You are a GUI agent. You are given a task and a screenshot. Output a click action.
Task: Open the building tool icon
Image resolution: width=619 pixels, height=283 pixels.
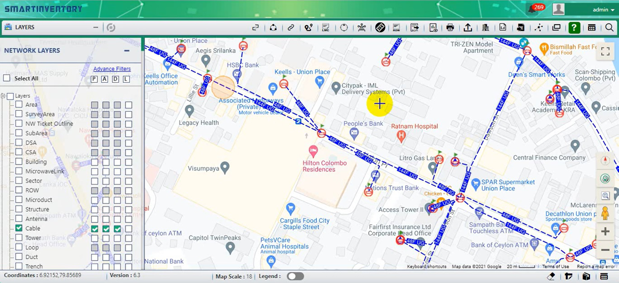[x=486, y=28]
